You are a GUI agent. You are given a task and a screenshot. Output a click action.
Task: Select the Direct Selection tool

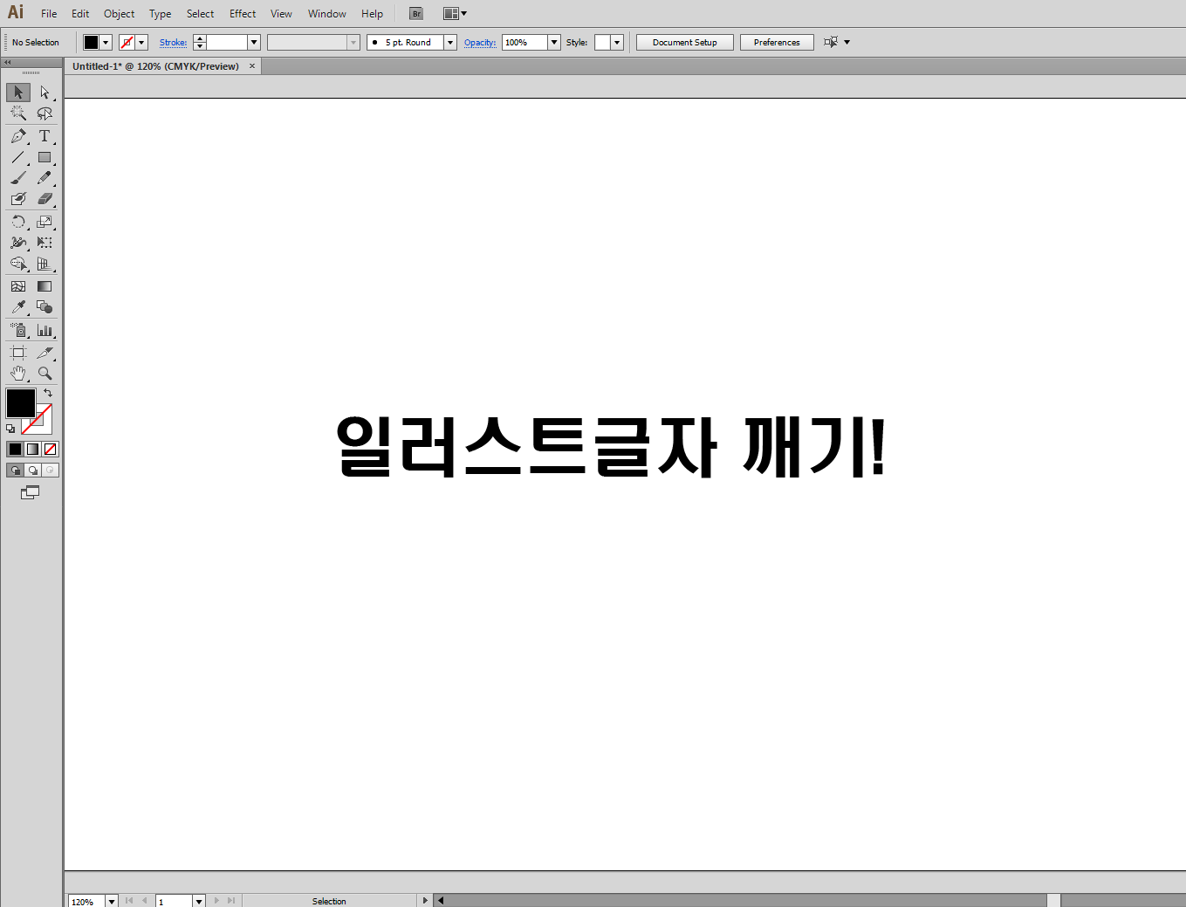(x=45, y=93)
